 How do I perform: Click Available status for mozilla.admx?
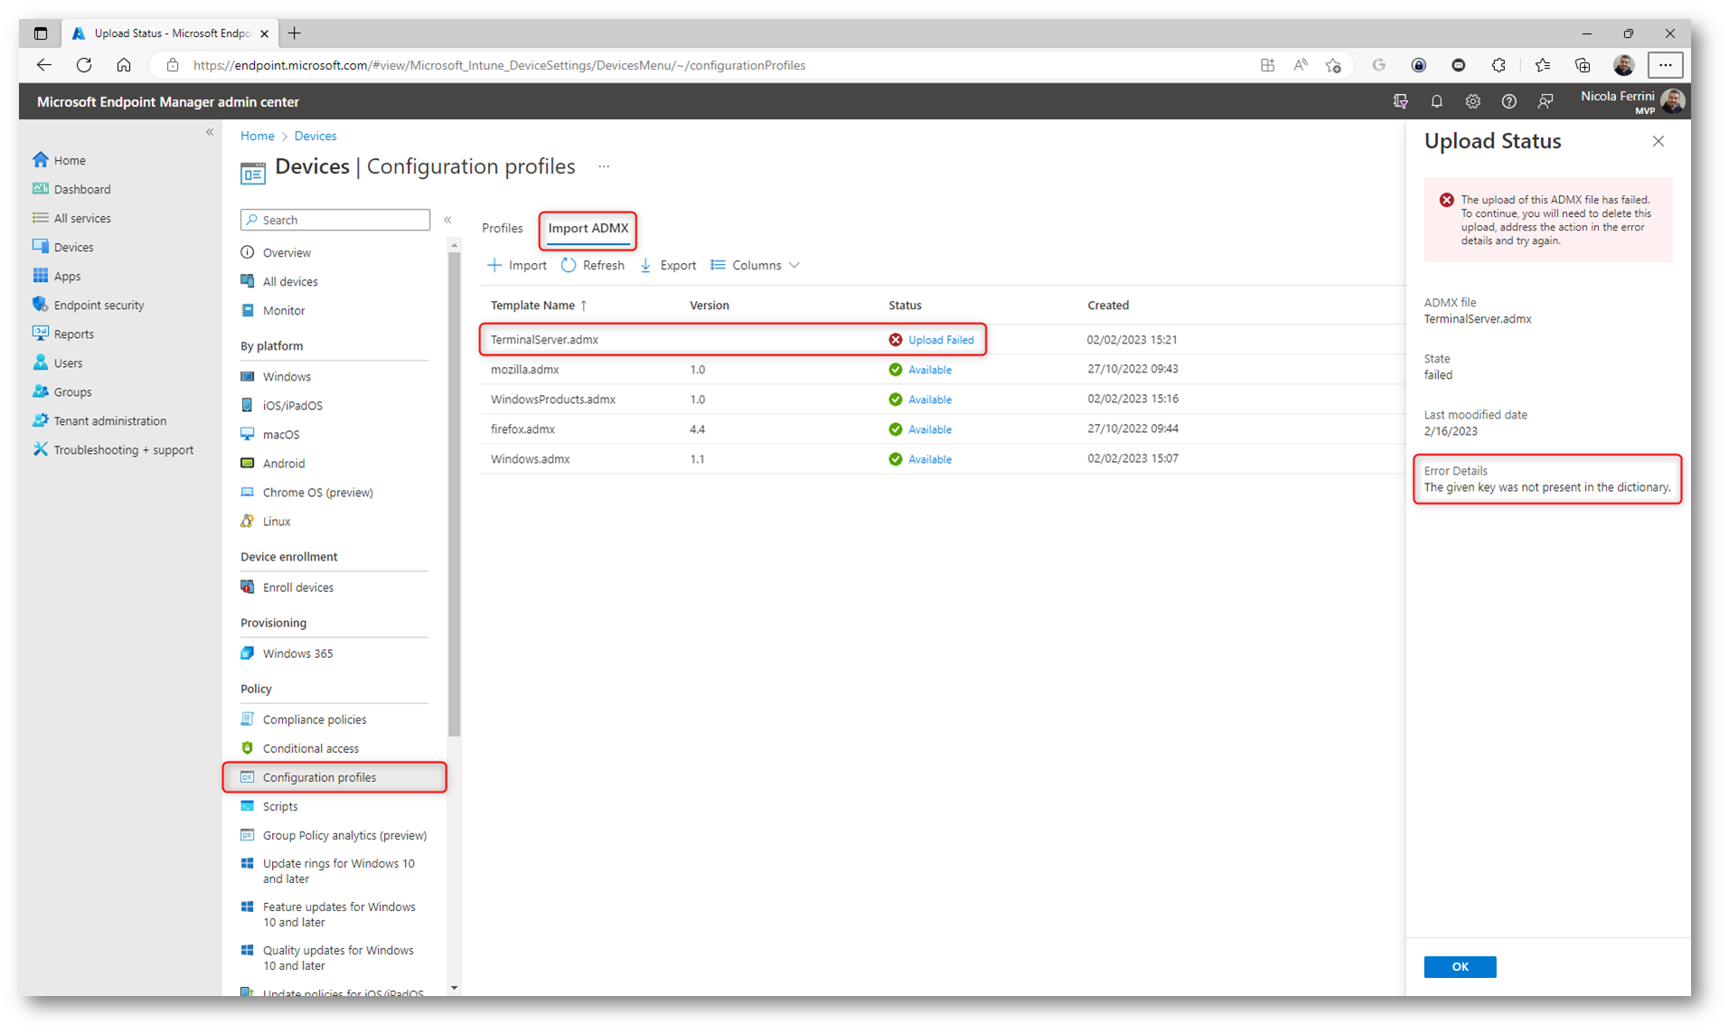pos(929,370)
